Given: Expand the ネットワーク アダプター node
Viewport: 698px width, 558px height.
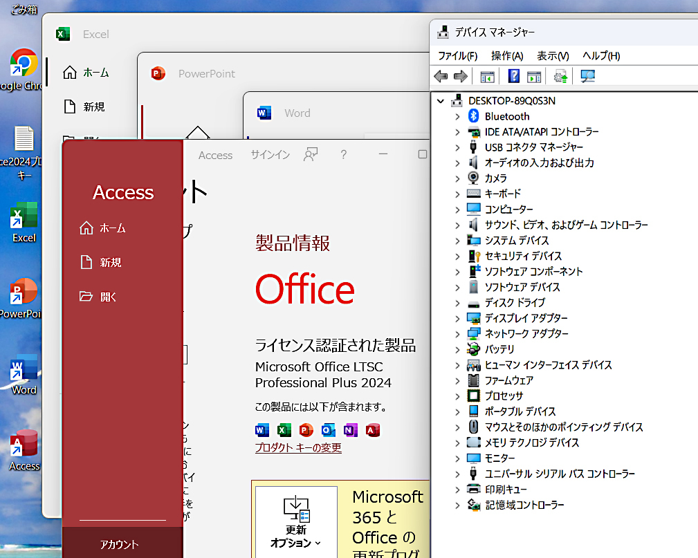Looking at the screenshot, I should [457, 334].
